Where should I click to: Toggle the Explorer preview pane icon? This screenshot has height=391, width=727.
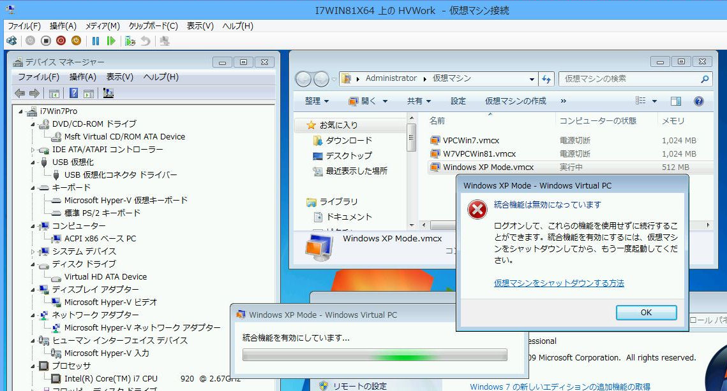click(676, 101)
